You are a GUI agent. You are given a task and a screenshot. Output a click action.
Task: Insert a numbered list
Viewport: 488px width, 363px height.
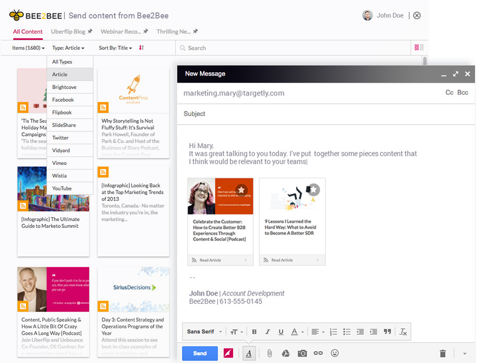point(333,332)
